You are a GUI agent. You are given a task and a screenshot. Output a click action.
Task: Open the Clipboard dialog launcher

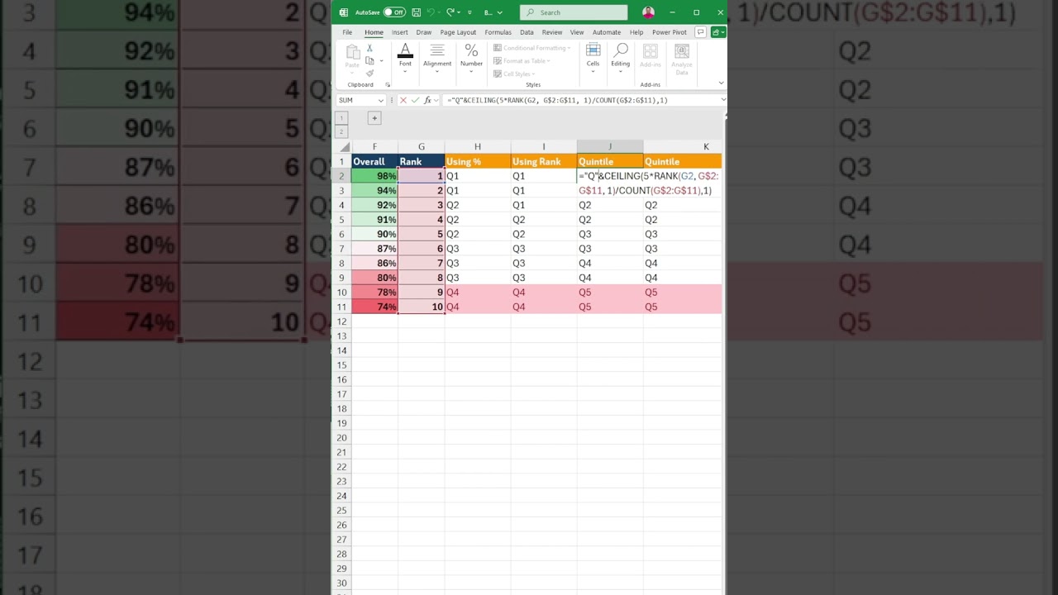point(388,84)
